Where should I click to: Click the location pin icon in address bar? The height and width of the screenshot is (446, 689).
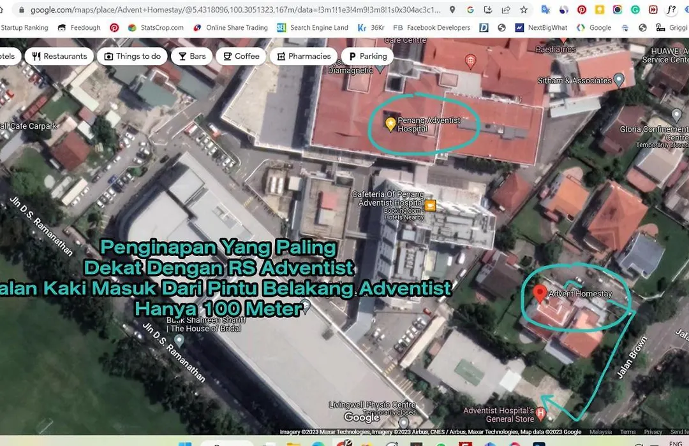click(x=452, y=10)
